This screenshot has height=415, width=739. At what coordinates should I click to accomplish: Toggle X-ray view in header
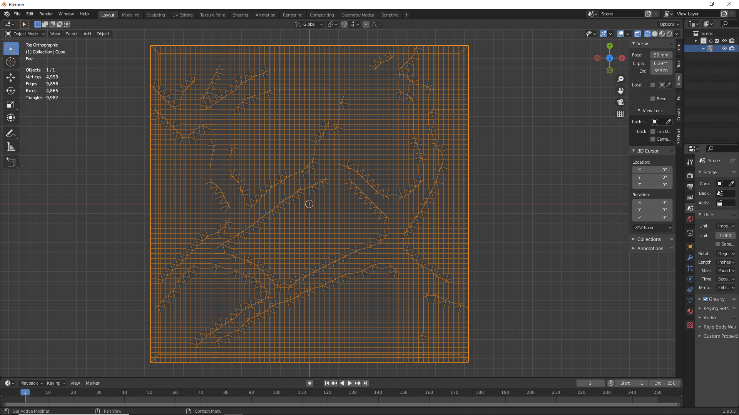click(x=637, y=34)
